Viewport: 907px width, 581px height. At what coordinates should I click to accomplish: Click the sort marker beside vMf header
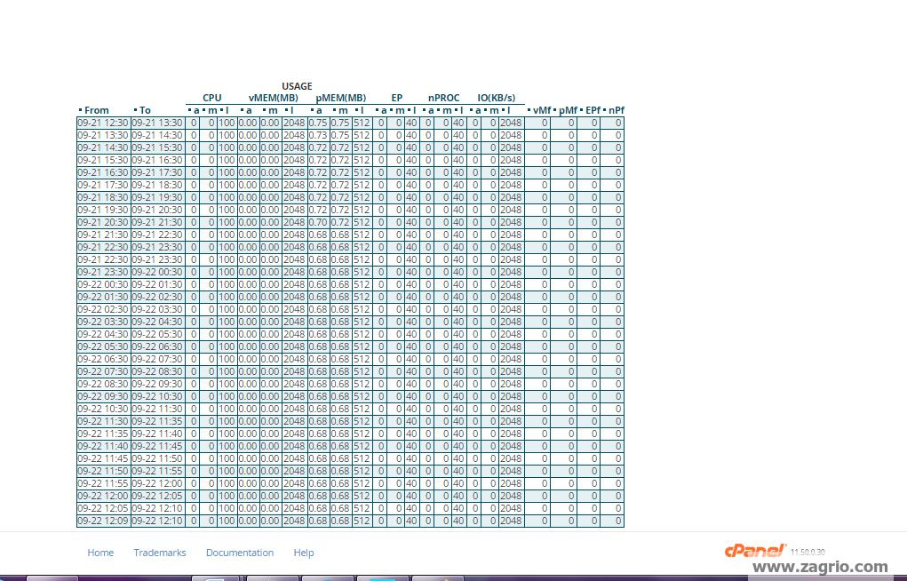(x=529, y=110)
